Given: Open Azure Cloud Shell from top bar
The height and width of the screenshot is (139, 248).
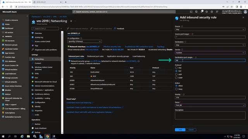Looking at the screenshot, I should point(191,12).
